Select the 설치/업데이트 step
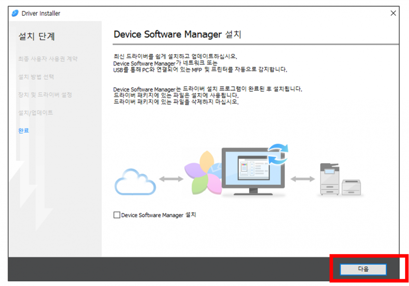The height and width of the screenshot is (286, 409). (36, 113)
